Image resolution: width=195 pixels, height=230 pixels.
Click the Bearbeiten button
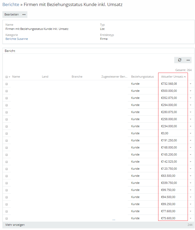(12, 15)
